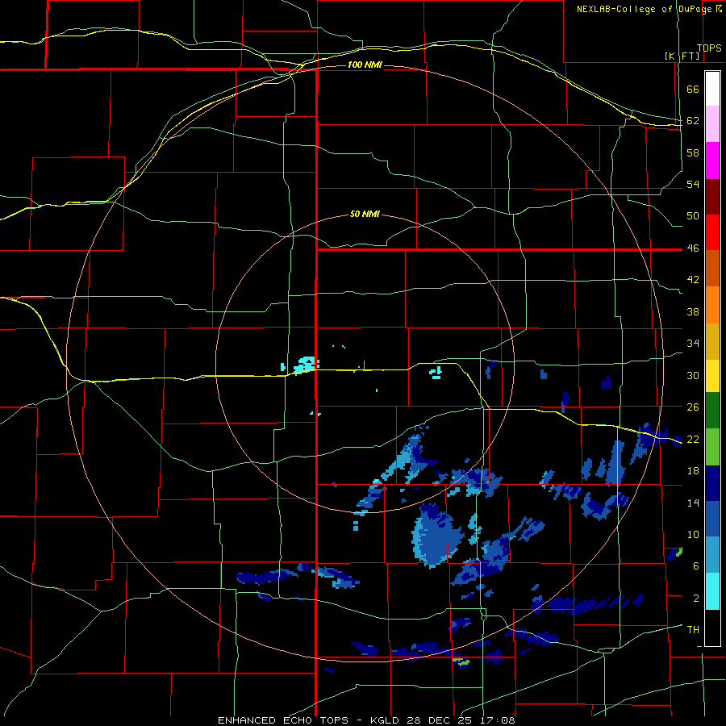This screenshot has height=726, width=726.
Task: Click the "58" legend value
Action: click(x=693, y=152)
